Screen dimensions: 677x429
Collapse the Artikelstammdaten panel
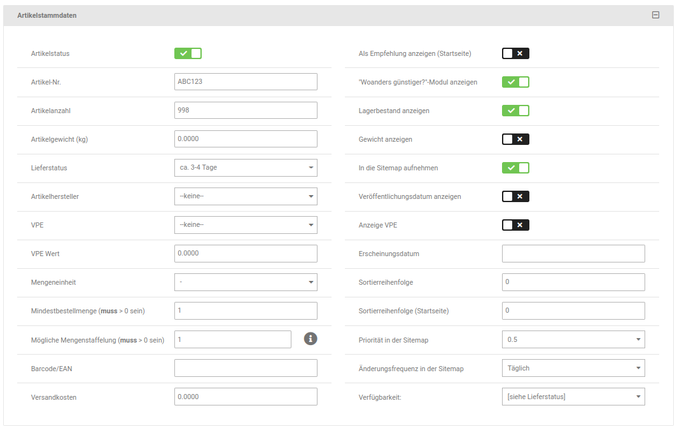pyautogui.click(x=656, y=15)
